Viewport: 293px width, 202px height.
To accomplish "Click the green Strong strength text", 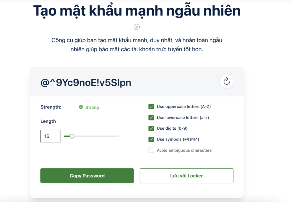I will tap(92, 107).
